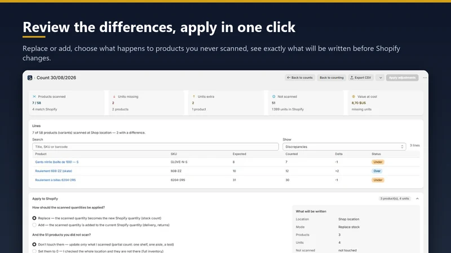Click the Units extra up-arrow icon
This screenshot has width=451, height=253.
(193, 97)
